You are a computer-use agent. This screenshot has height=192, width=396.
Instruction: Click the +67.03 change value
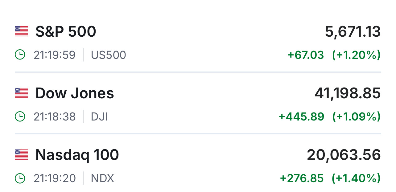coord(306,55)
